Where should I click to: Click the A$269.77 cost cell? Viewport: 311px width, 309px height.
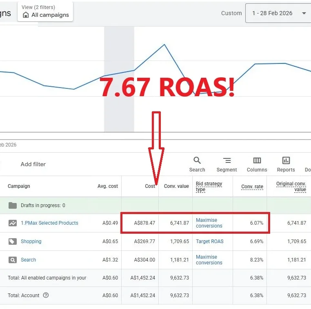point(144,241)
